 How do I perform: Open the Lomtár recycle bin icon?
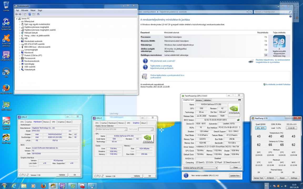pos(6,6)
